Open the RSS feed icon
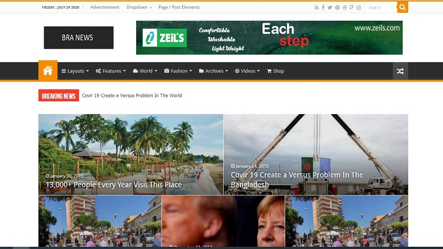This screenshot has height=249, width=443. (x=317, y=8)
